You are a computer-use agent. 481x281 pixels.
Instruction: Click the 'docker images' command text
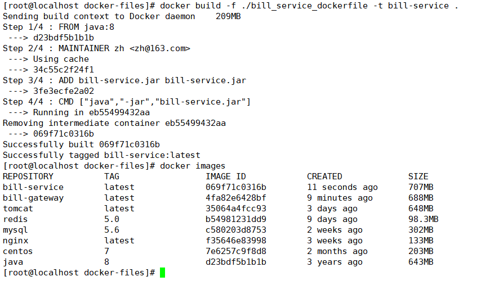[193, 166]
